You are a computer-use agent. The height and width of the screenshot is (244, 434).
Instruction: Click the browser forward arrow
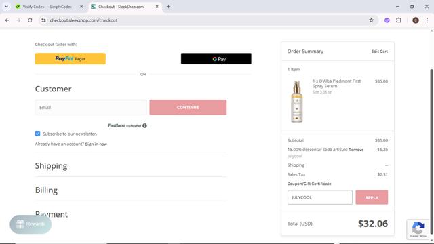18,20
